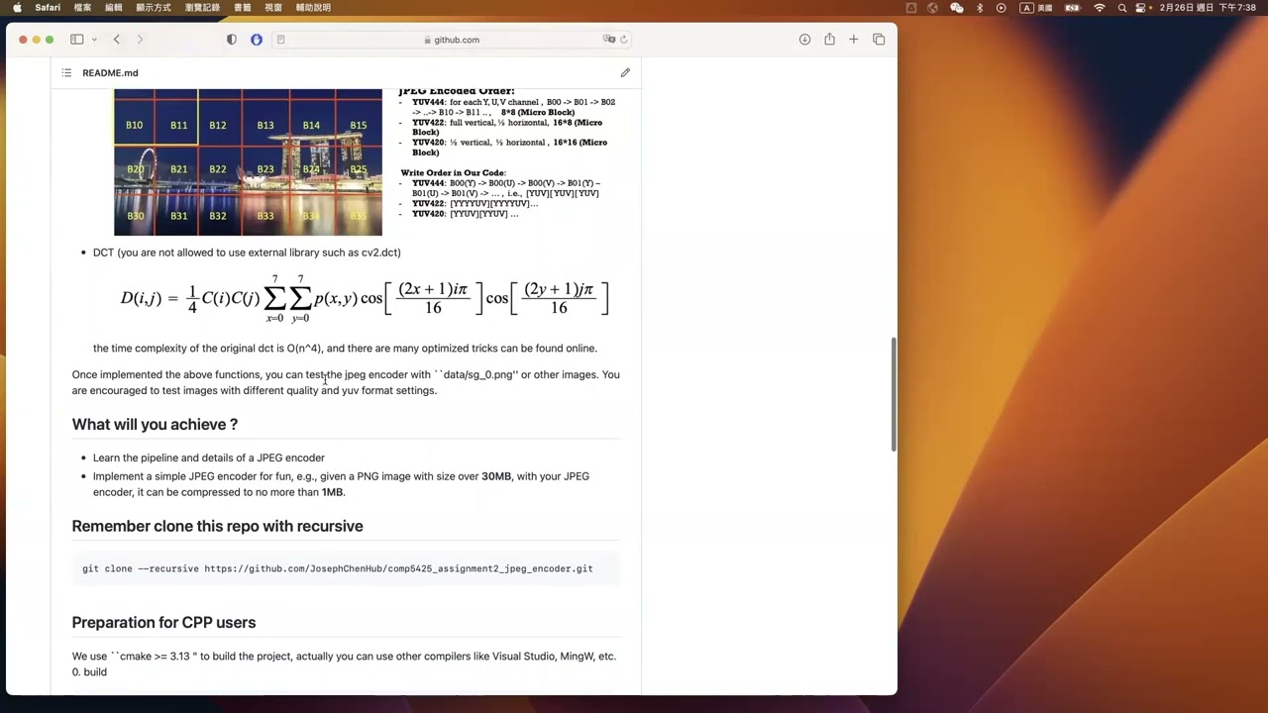
Task: Show Safari downloads
Action: pos(805,40)
